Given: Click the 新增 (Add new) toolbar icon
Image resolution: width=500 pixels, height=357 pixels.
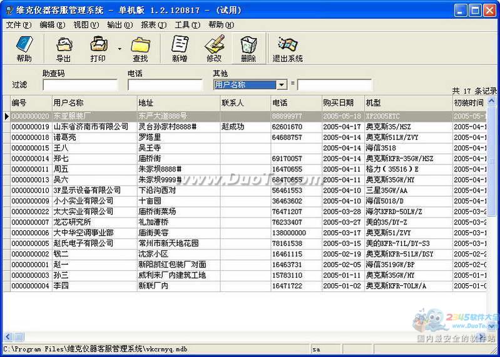Looking at the screenshot, I should coord(180,48).
